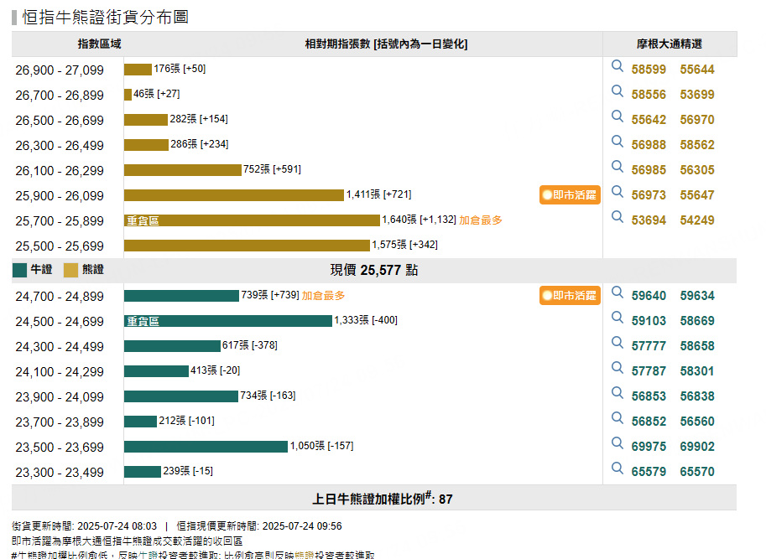The width and height of the screenshot is (766, 559).
Task: Open bull warrant code 58658
Action: tap(697, 346)
